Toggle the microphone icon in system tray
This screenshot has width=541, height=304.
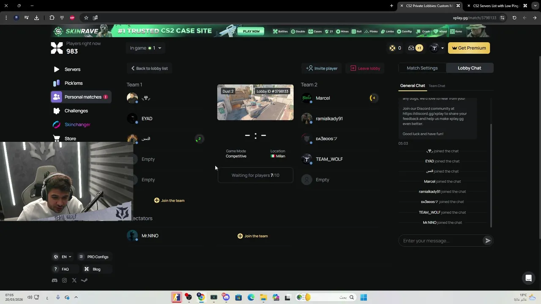58,297
